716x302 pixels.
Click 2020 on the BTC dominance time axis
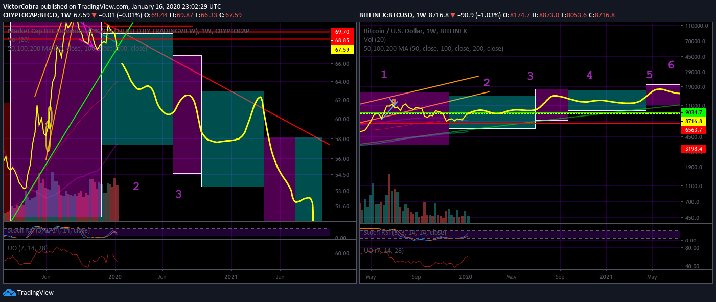(x=115, y=277)
